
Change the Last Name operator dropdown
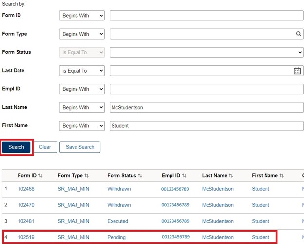click(x=82, y=107)
